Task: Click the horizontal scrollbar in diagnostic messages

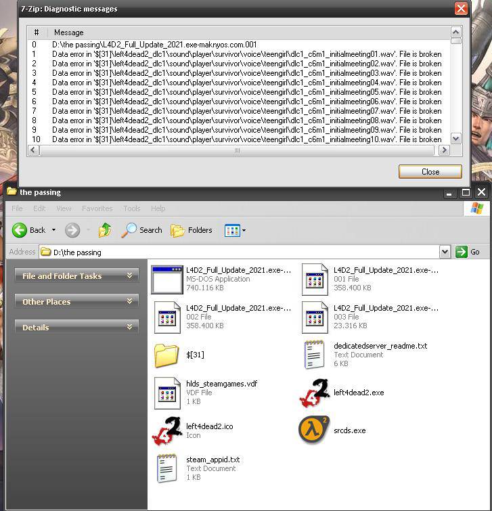Action: tap(237, 150)
